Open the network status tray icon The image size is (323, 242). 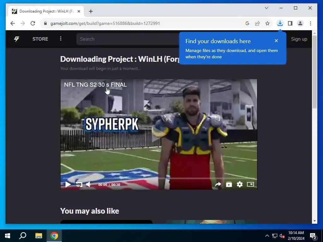tap(275, 236)
